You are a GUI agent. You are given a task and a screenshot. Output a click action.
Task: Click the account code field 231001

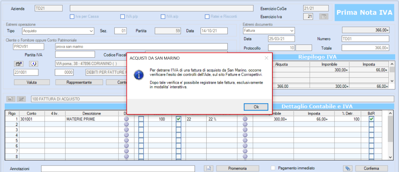(26, 73)
